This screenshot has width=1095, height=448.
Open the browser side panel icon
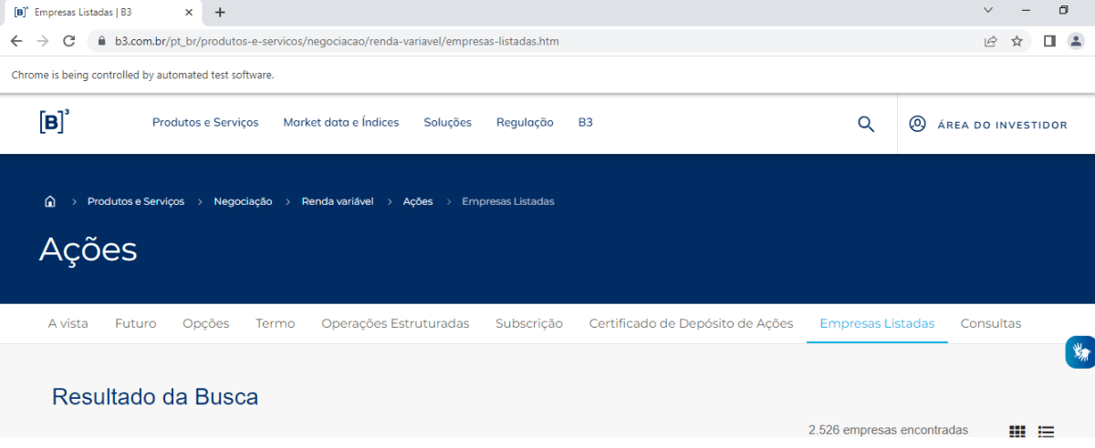point(1049,41)
